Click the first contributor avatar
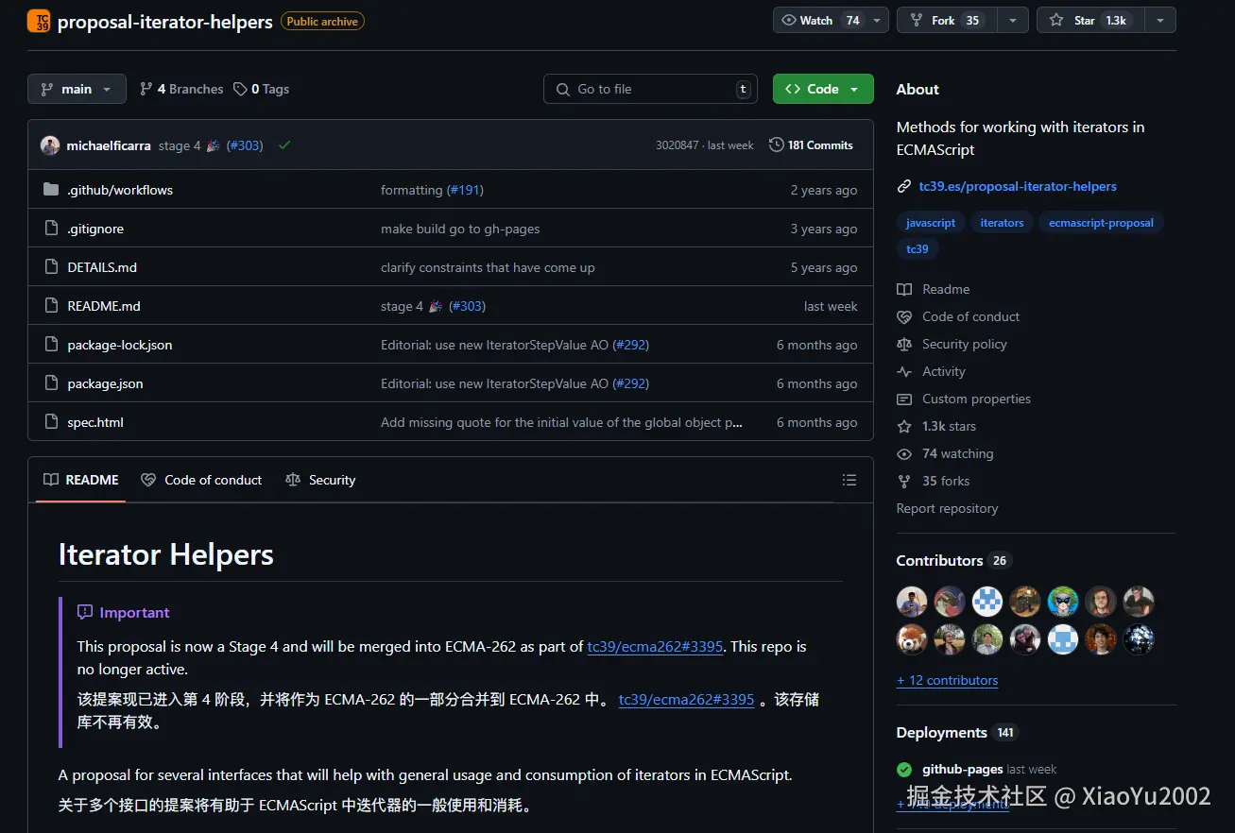This screenshot has height=833, width=1235. coord(912,602)
